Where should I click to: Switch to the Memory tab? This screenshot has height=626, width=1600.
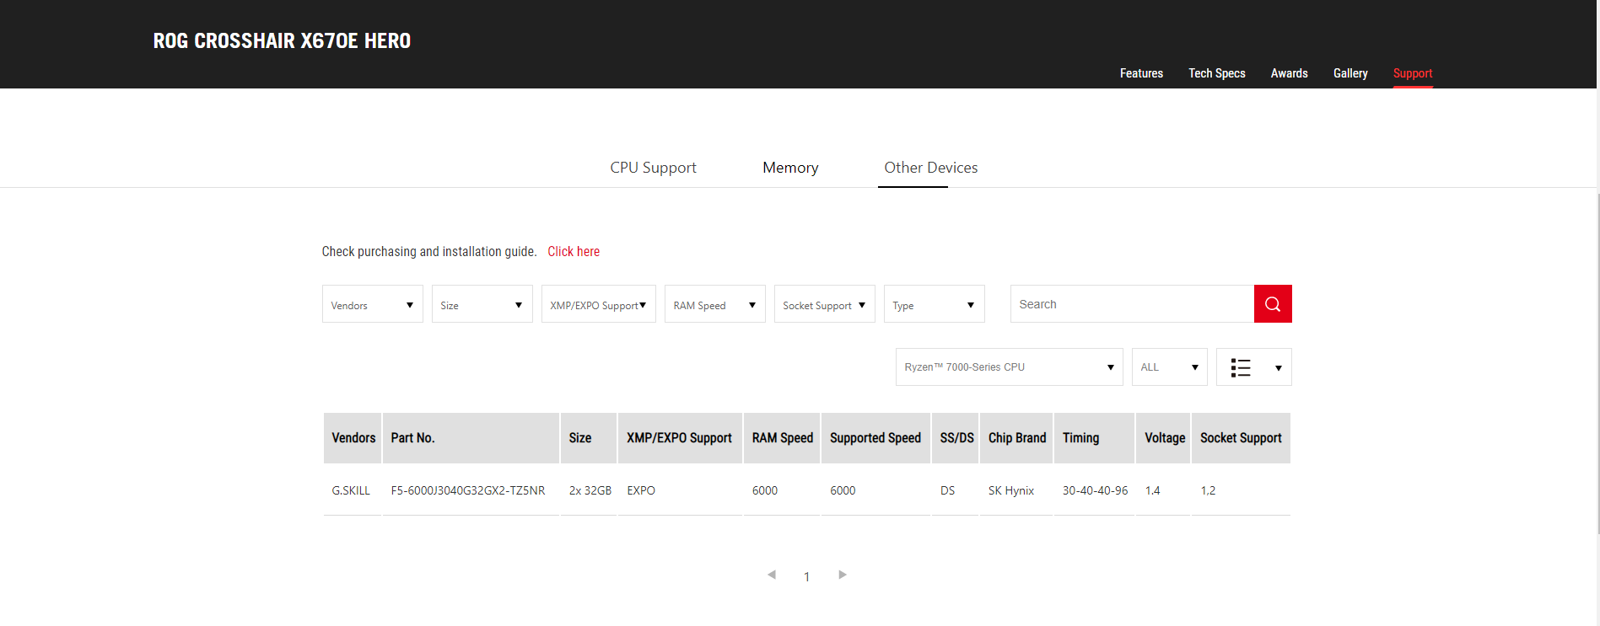pos(790,168)
